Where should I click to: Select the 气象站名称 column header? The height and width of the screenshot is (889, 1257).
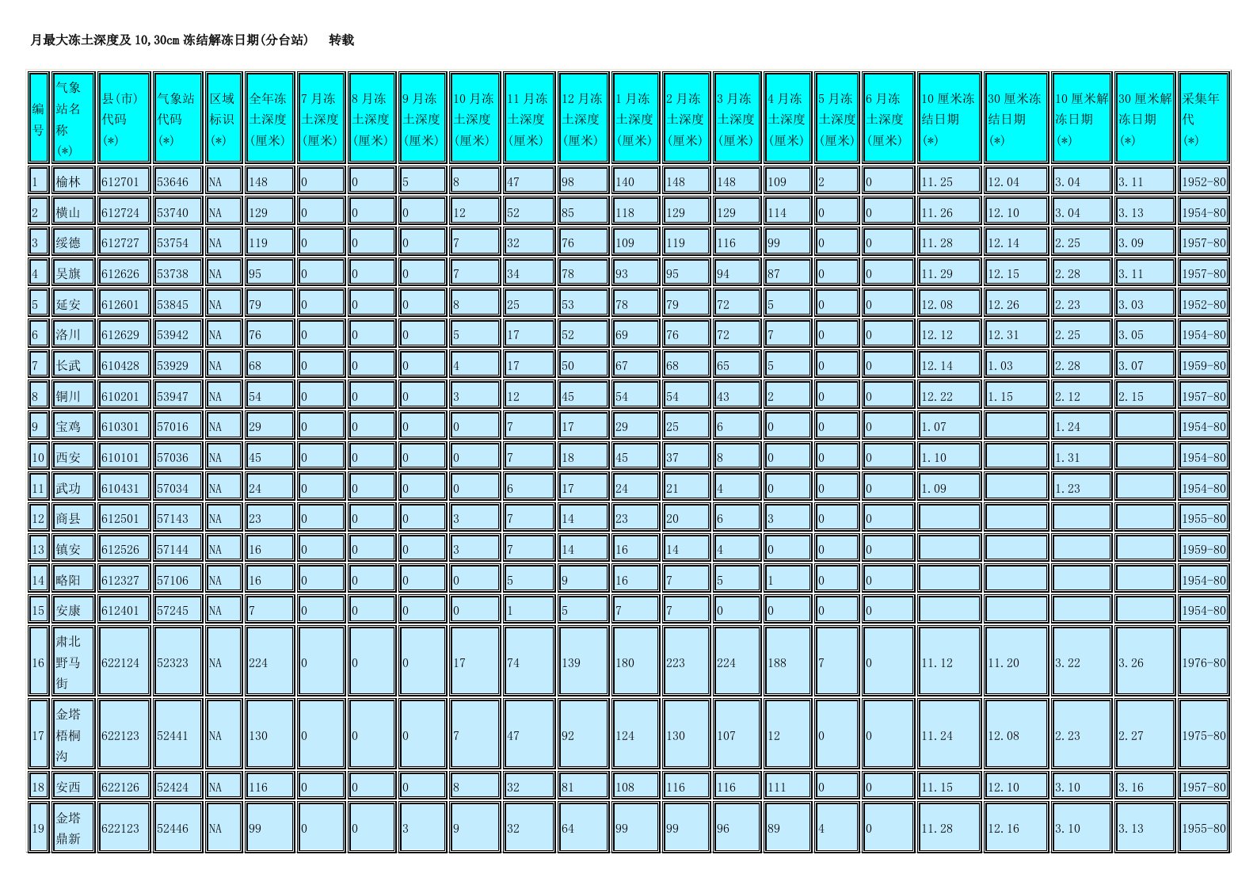[x=73, y=119]
